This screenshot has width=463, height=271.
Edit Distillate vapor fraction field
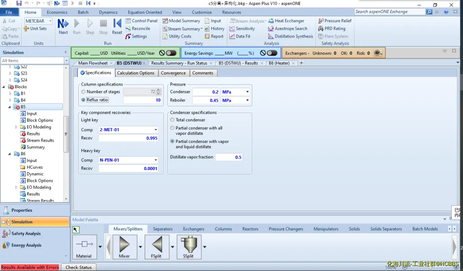pos(229,157)
